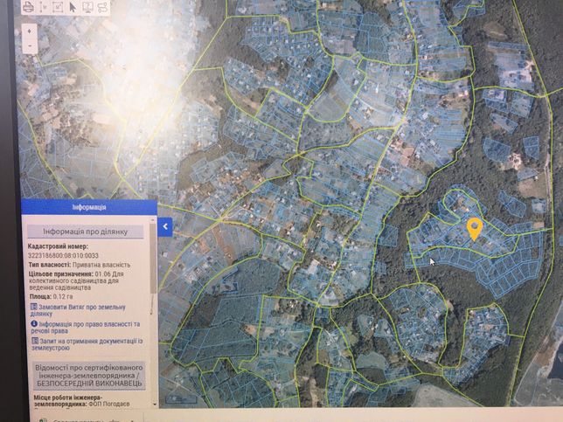Click the orange location pin marker
Screen dimensions: 563x422
click(x=475, y=229)
